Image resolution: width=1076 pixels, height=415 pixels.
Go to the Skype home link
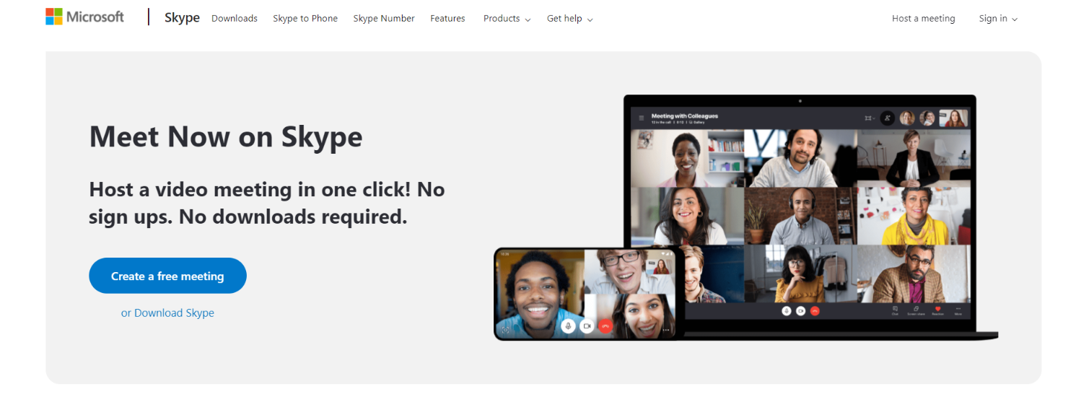tap(182, 18)
